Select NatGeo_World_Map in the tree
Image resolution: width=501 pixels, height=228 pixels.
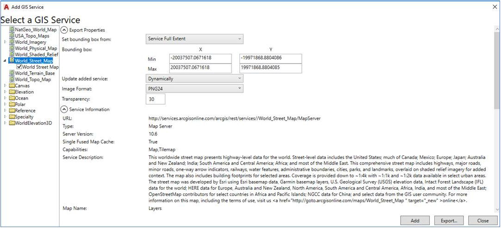36,29
